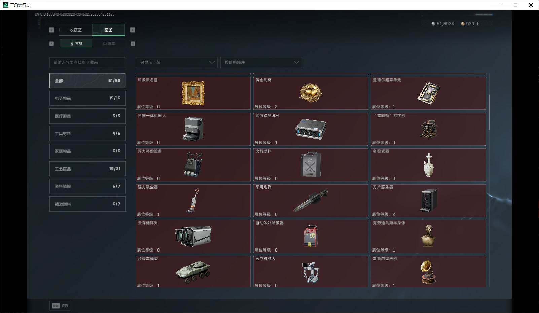Click the 军用炮弹 title text

[x=263, y=187]
